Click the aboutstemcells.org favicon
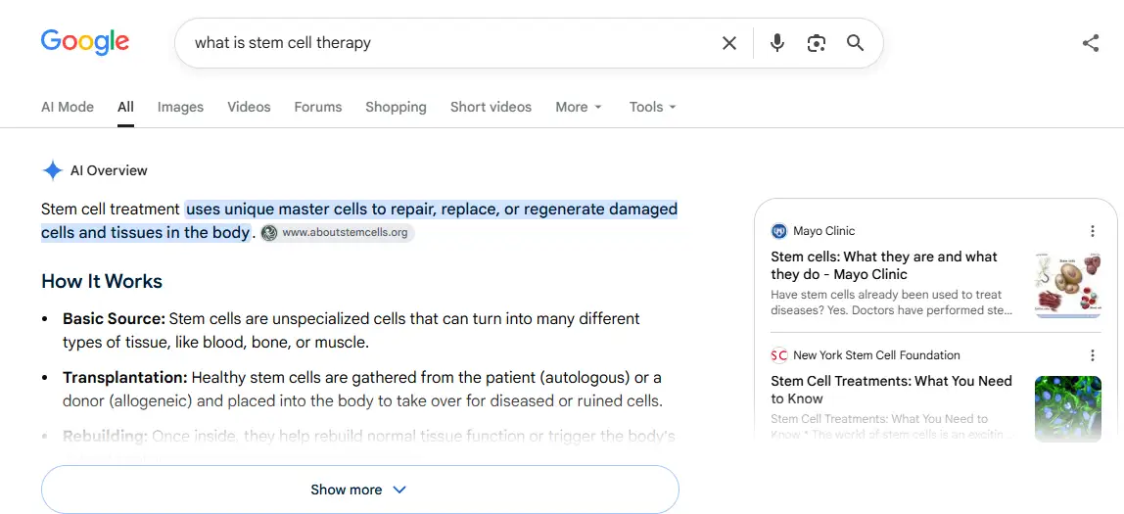The height and width of the screenshot is (514, 1124). tap(269, 232)
